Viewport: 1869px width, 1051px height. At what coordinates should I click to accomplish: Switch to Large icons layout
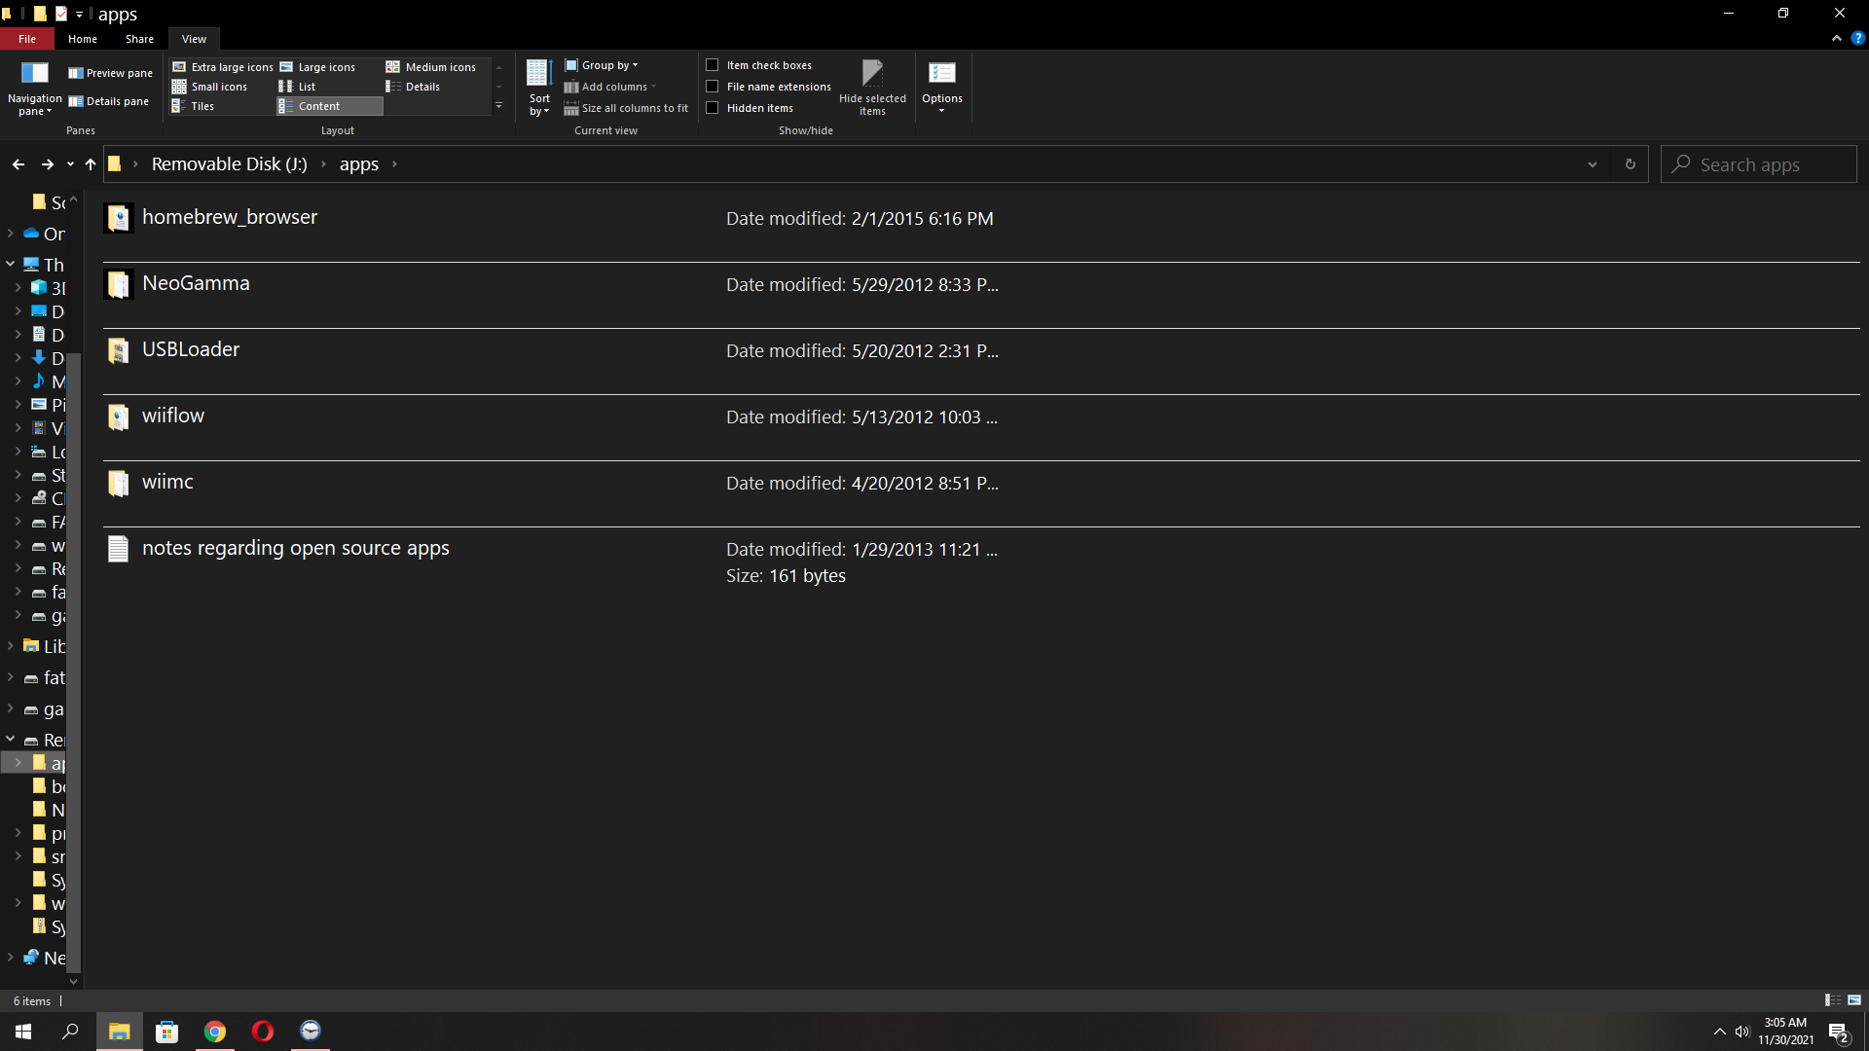pos(317,67)
